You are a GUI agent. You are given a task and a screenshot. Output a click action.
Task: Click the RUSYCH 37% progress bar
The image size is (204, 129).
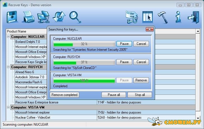[84, 62]
